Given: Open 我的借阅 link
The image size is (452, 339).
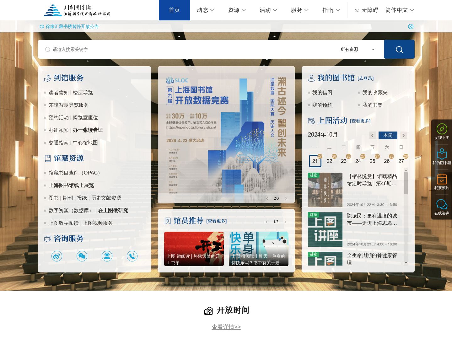Looking at the screenshot, I should coord(322,93).
